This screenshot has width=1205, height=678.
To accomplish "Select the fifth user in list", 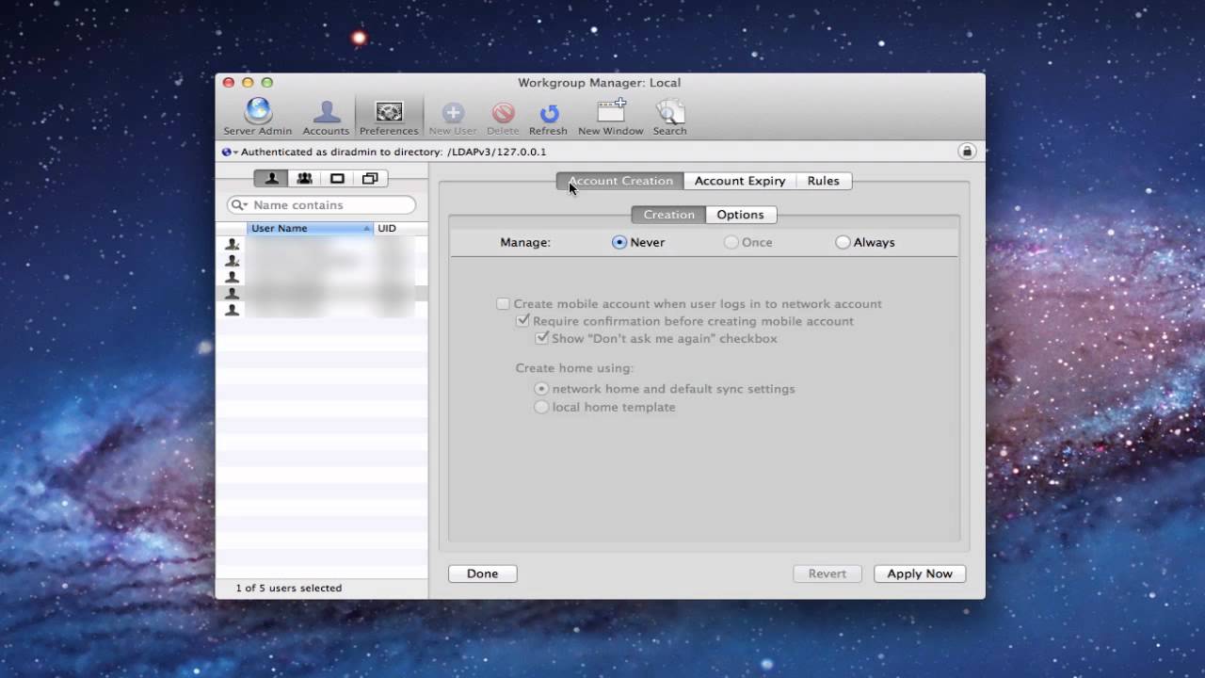I will pyautogui.click(x=322, y=310).
